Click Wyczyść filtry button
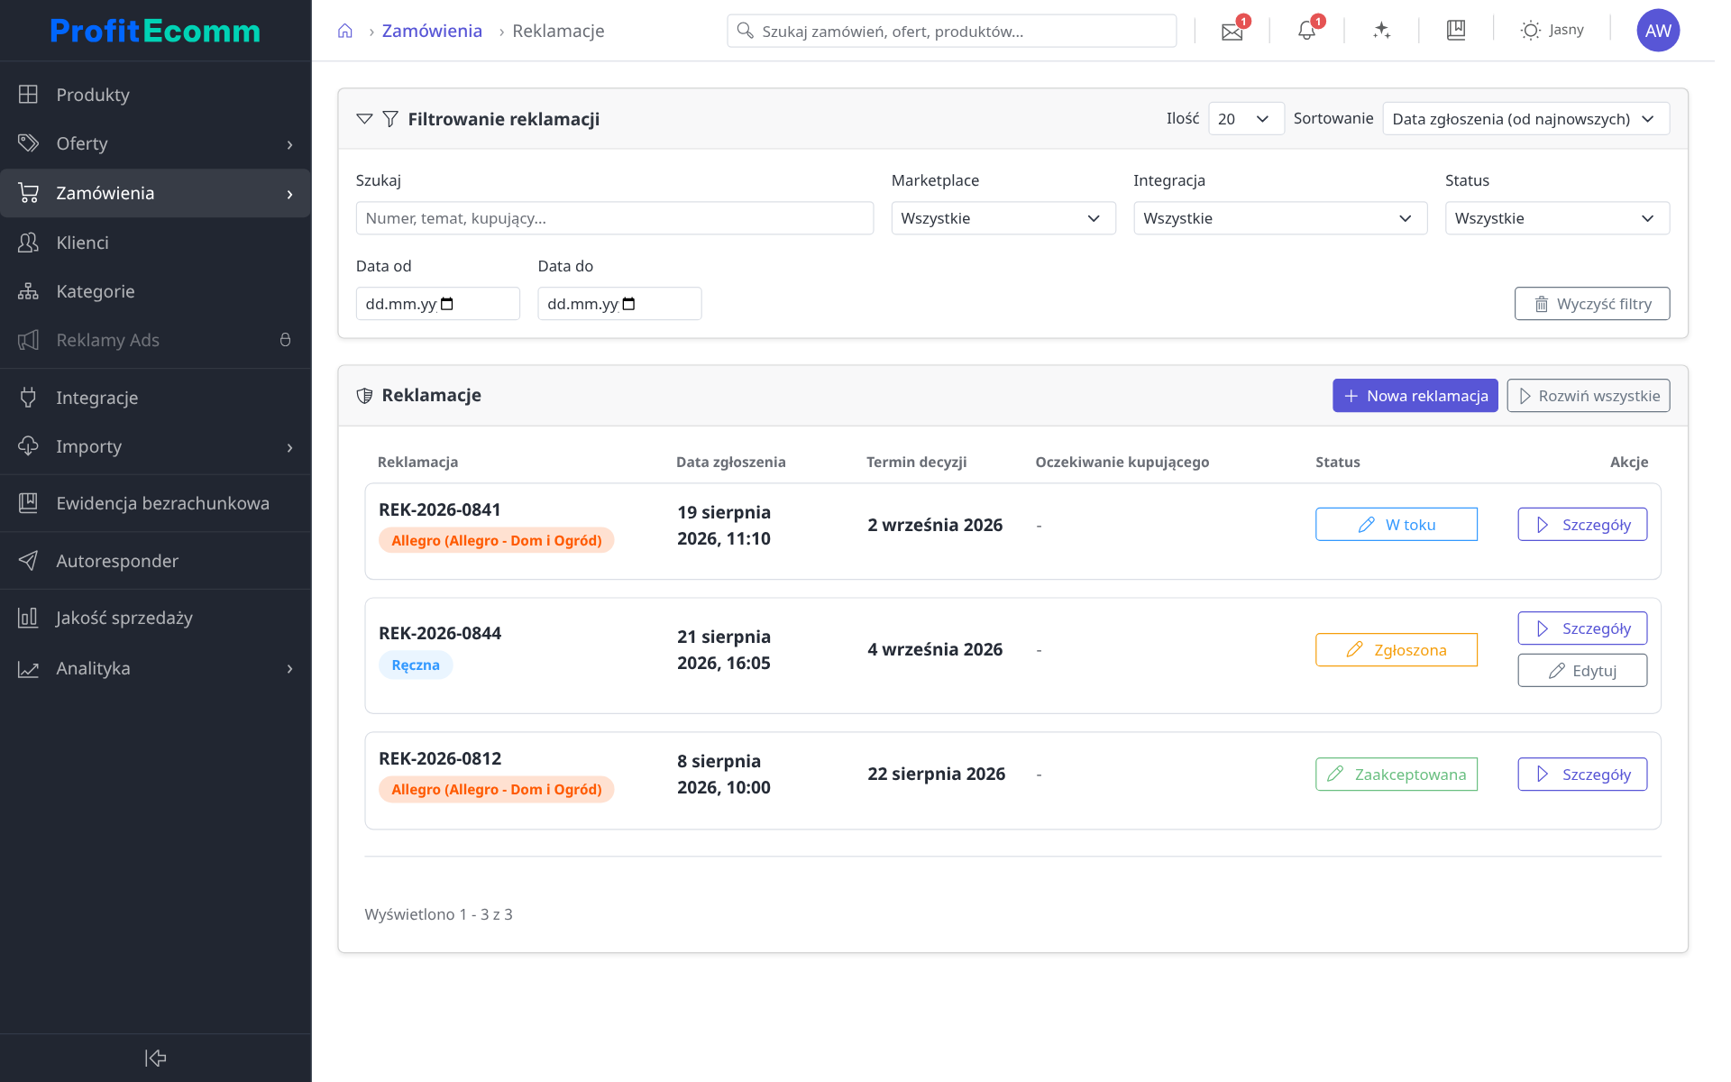1731x1082 pixels. 1591,304
